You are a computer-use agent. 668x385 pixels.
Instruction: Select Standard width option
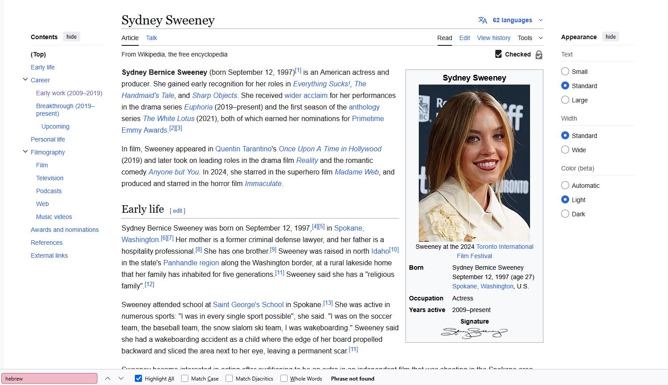565,135
